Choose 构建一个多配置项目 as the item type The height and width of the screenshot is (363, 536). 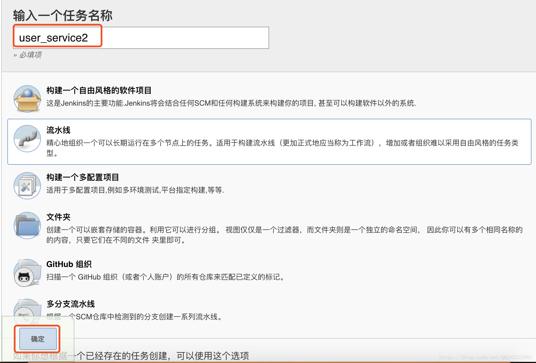(x=83, y=177)
